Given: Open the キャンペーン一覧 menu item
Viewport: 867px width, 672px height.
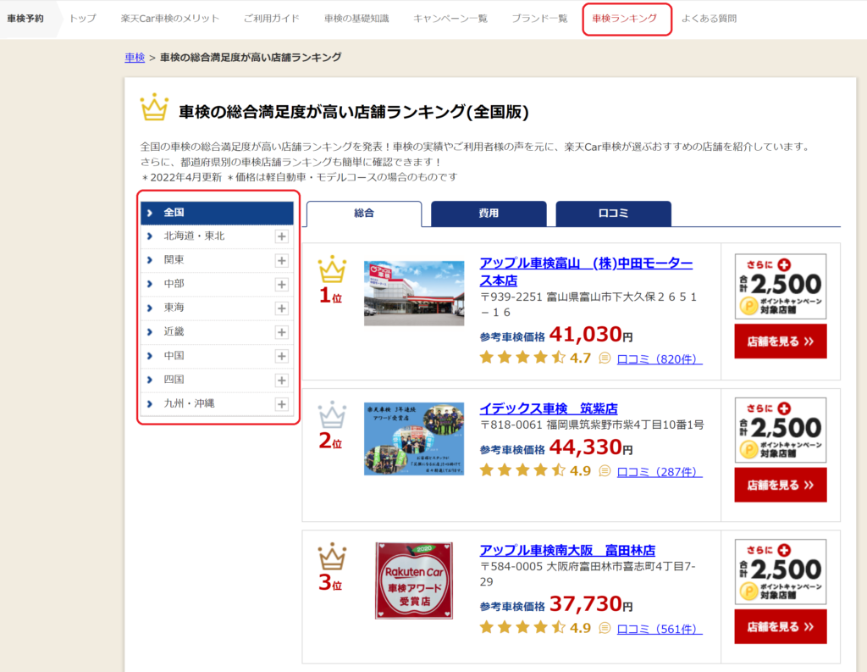Looking at the screenshot, I should point(450,19).
